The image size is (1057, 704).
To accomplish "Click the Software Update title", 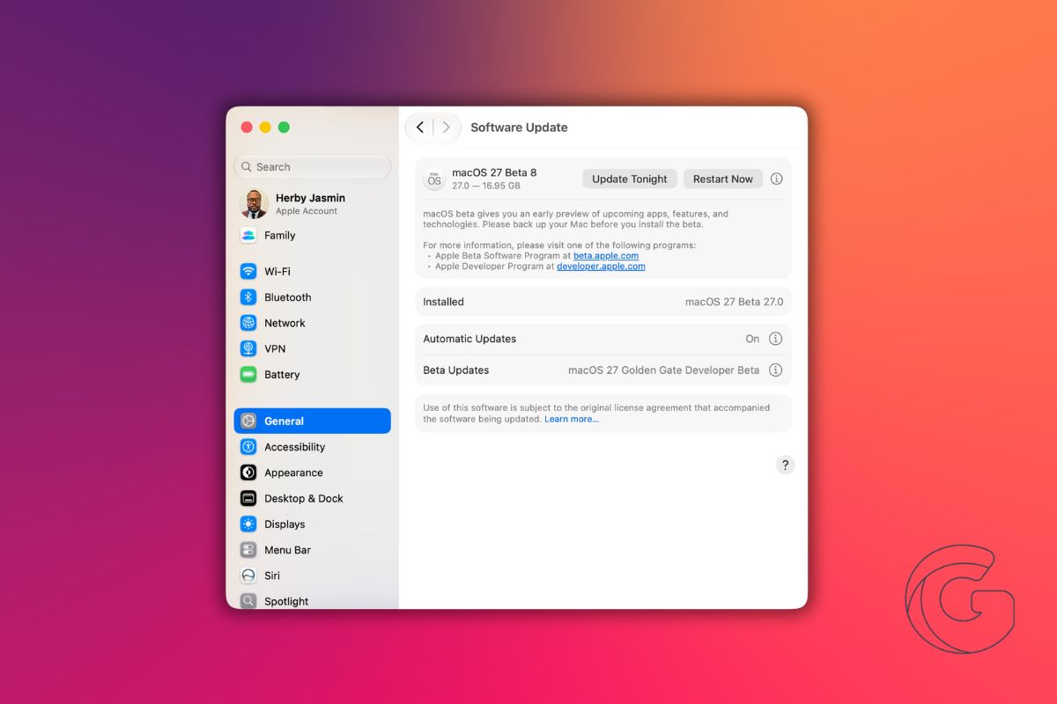I will (519, 128).
